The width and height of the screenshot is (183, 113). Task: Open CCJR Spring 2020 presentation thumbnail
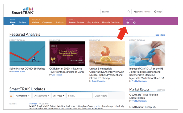[x=67, y=53]
